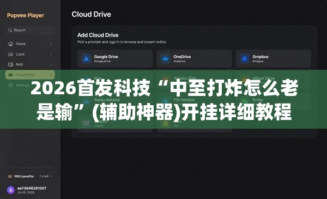
Task: Click the Popvee Player logo text
Action: tap(26, 15)
